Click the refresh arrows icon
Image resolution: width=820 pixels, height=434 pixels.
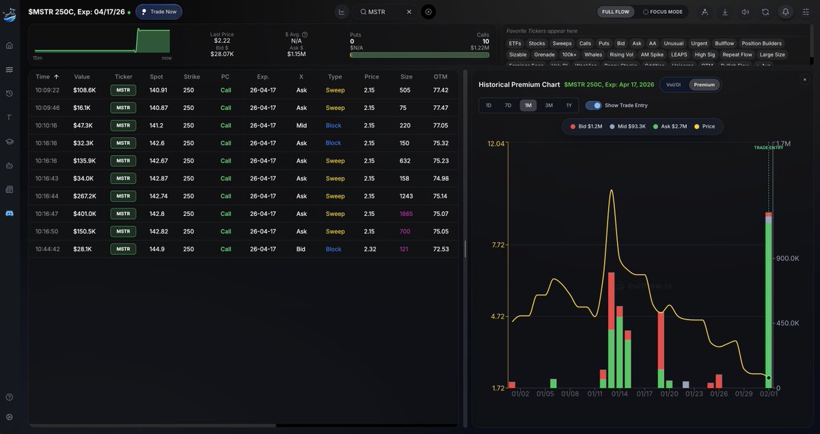click(765, 12)
